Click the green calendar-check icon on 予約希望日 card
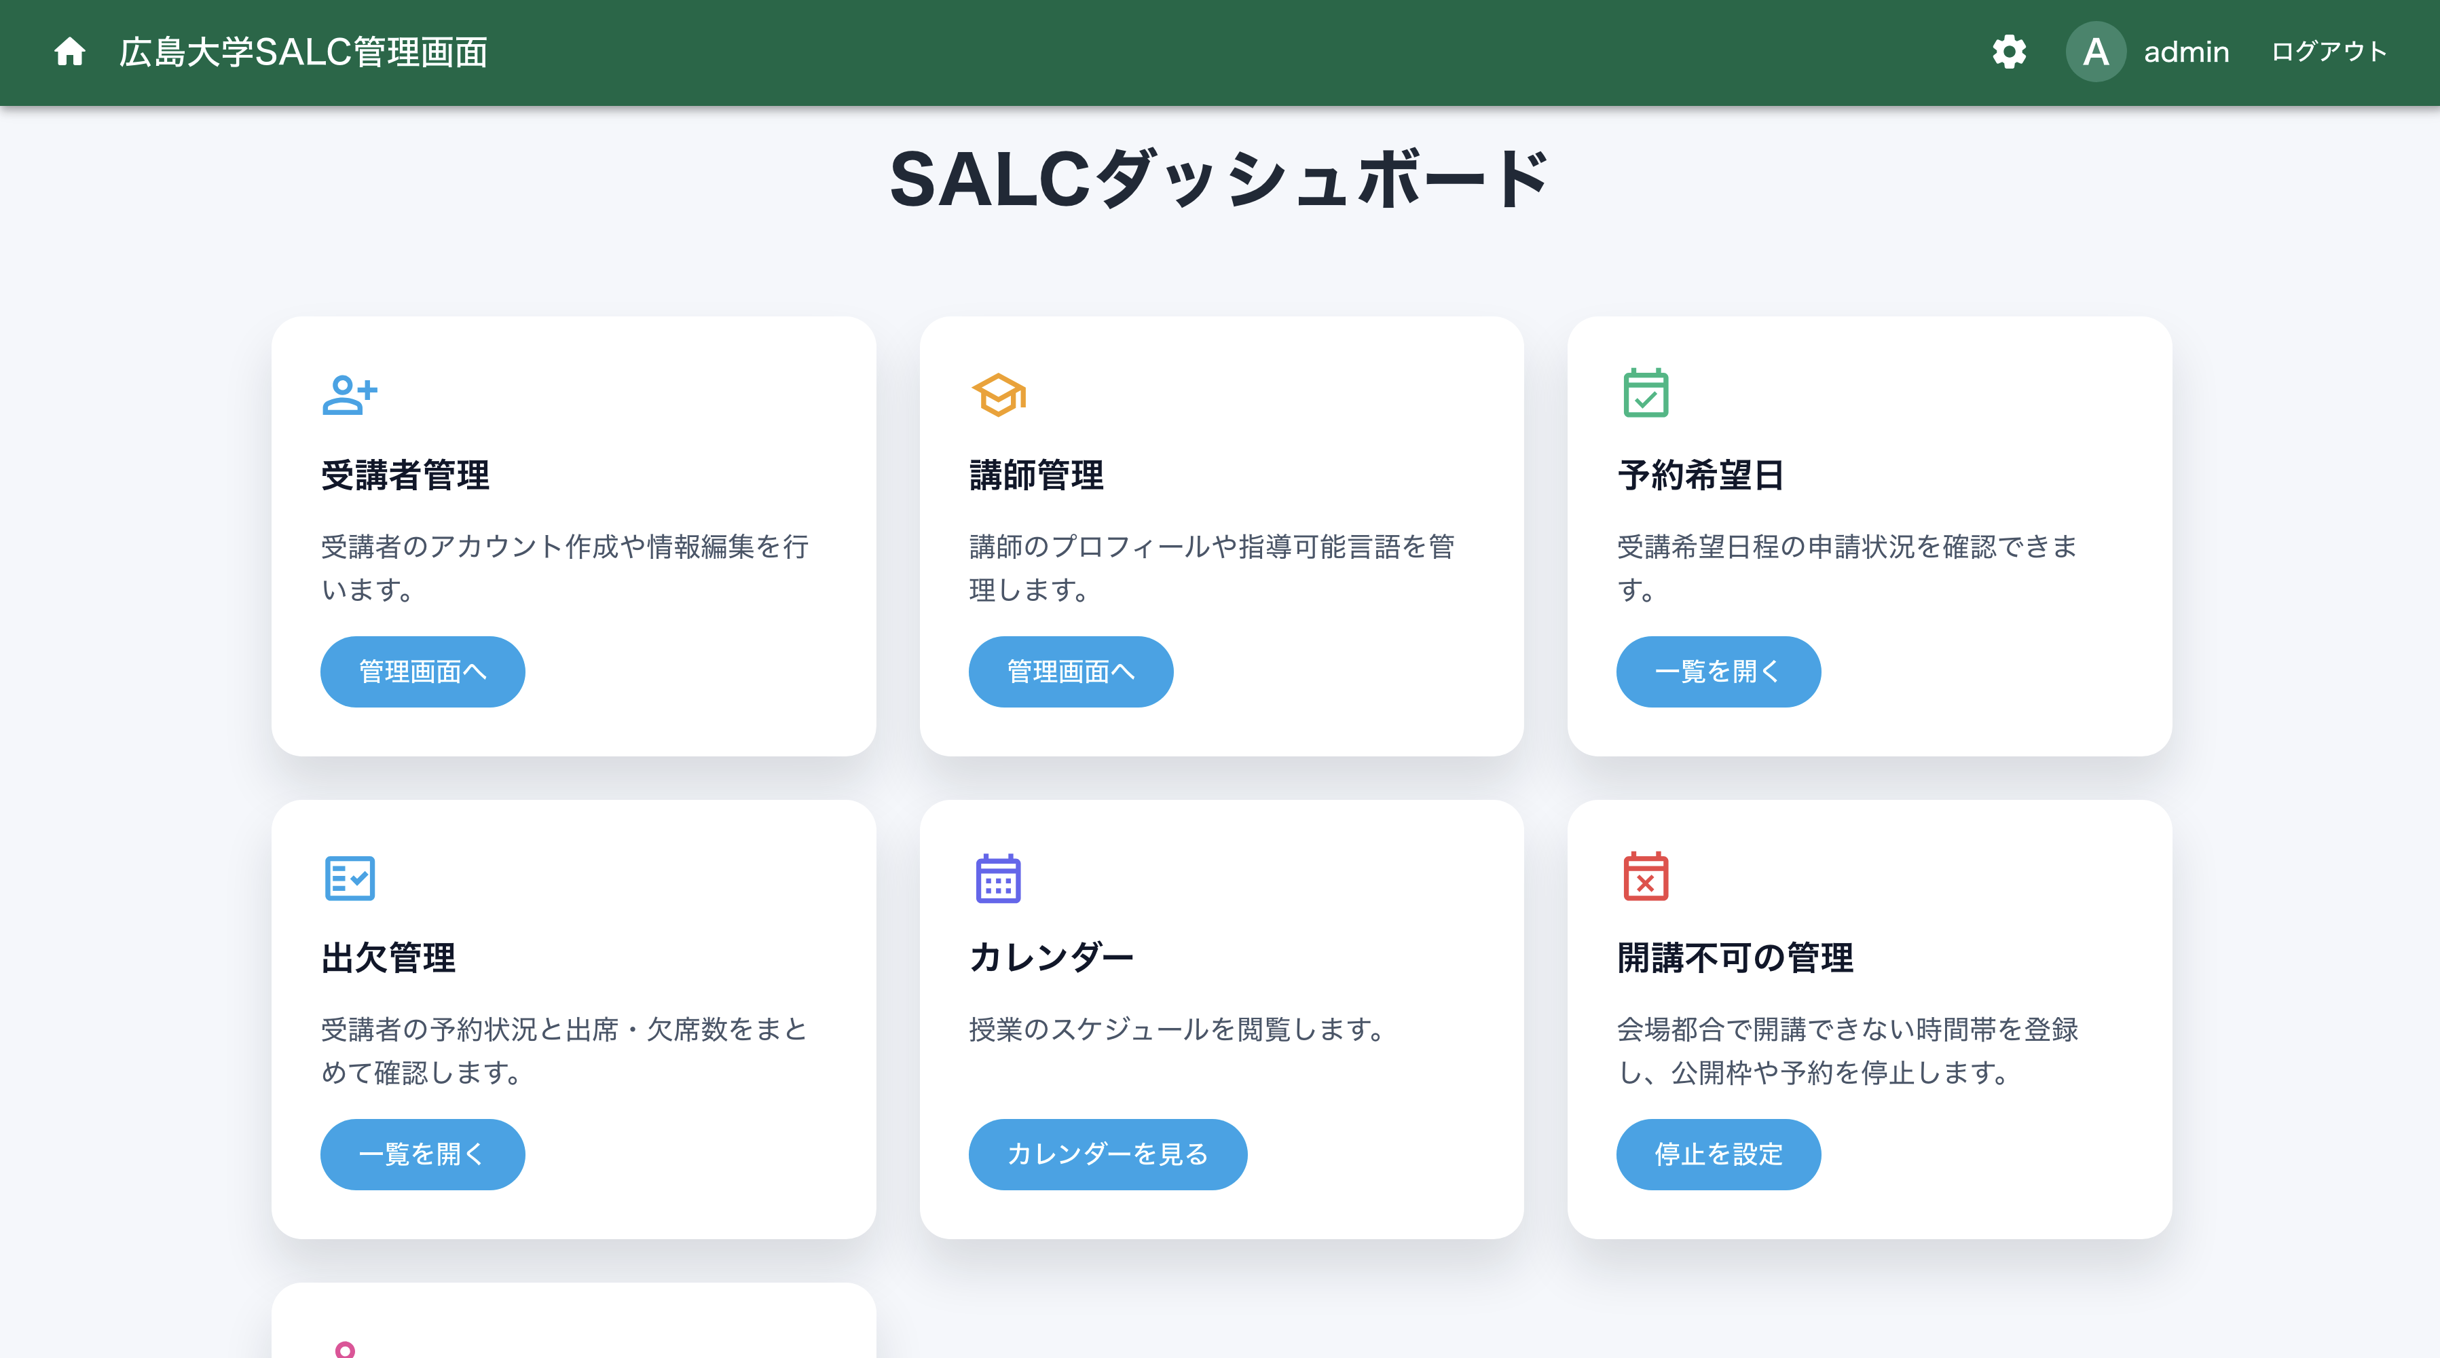 pos(1645,393)
